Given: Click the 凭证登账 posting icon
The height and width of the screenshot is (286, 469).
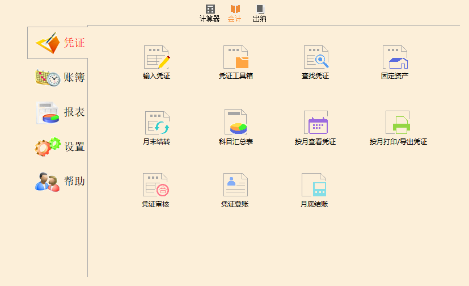Looking at the screenshot, I should point(235,185).
